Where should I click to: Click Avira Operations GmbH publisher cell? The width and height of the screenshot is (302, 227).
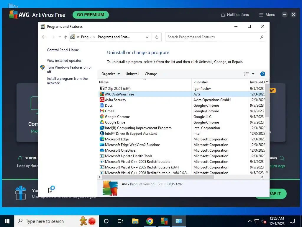coord(212,100)
